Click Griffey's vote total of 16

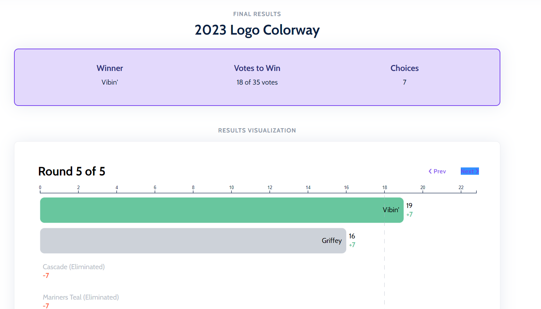coord(352,236)
